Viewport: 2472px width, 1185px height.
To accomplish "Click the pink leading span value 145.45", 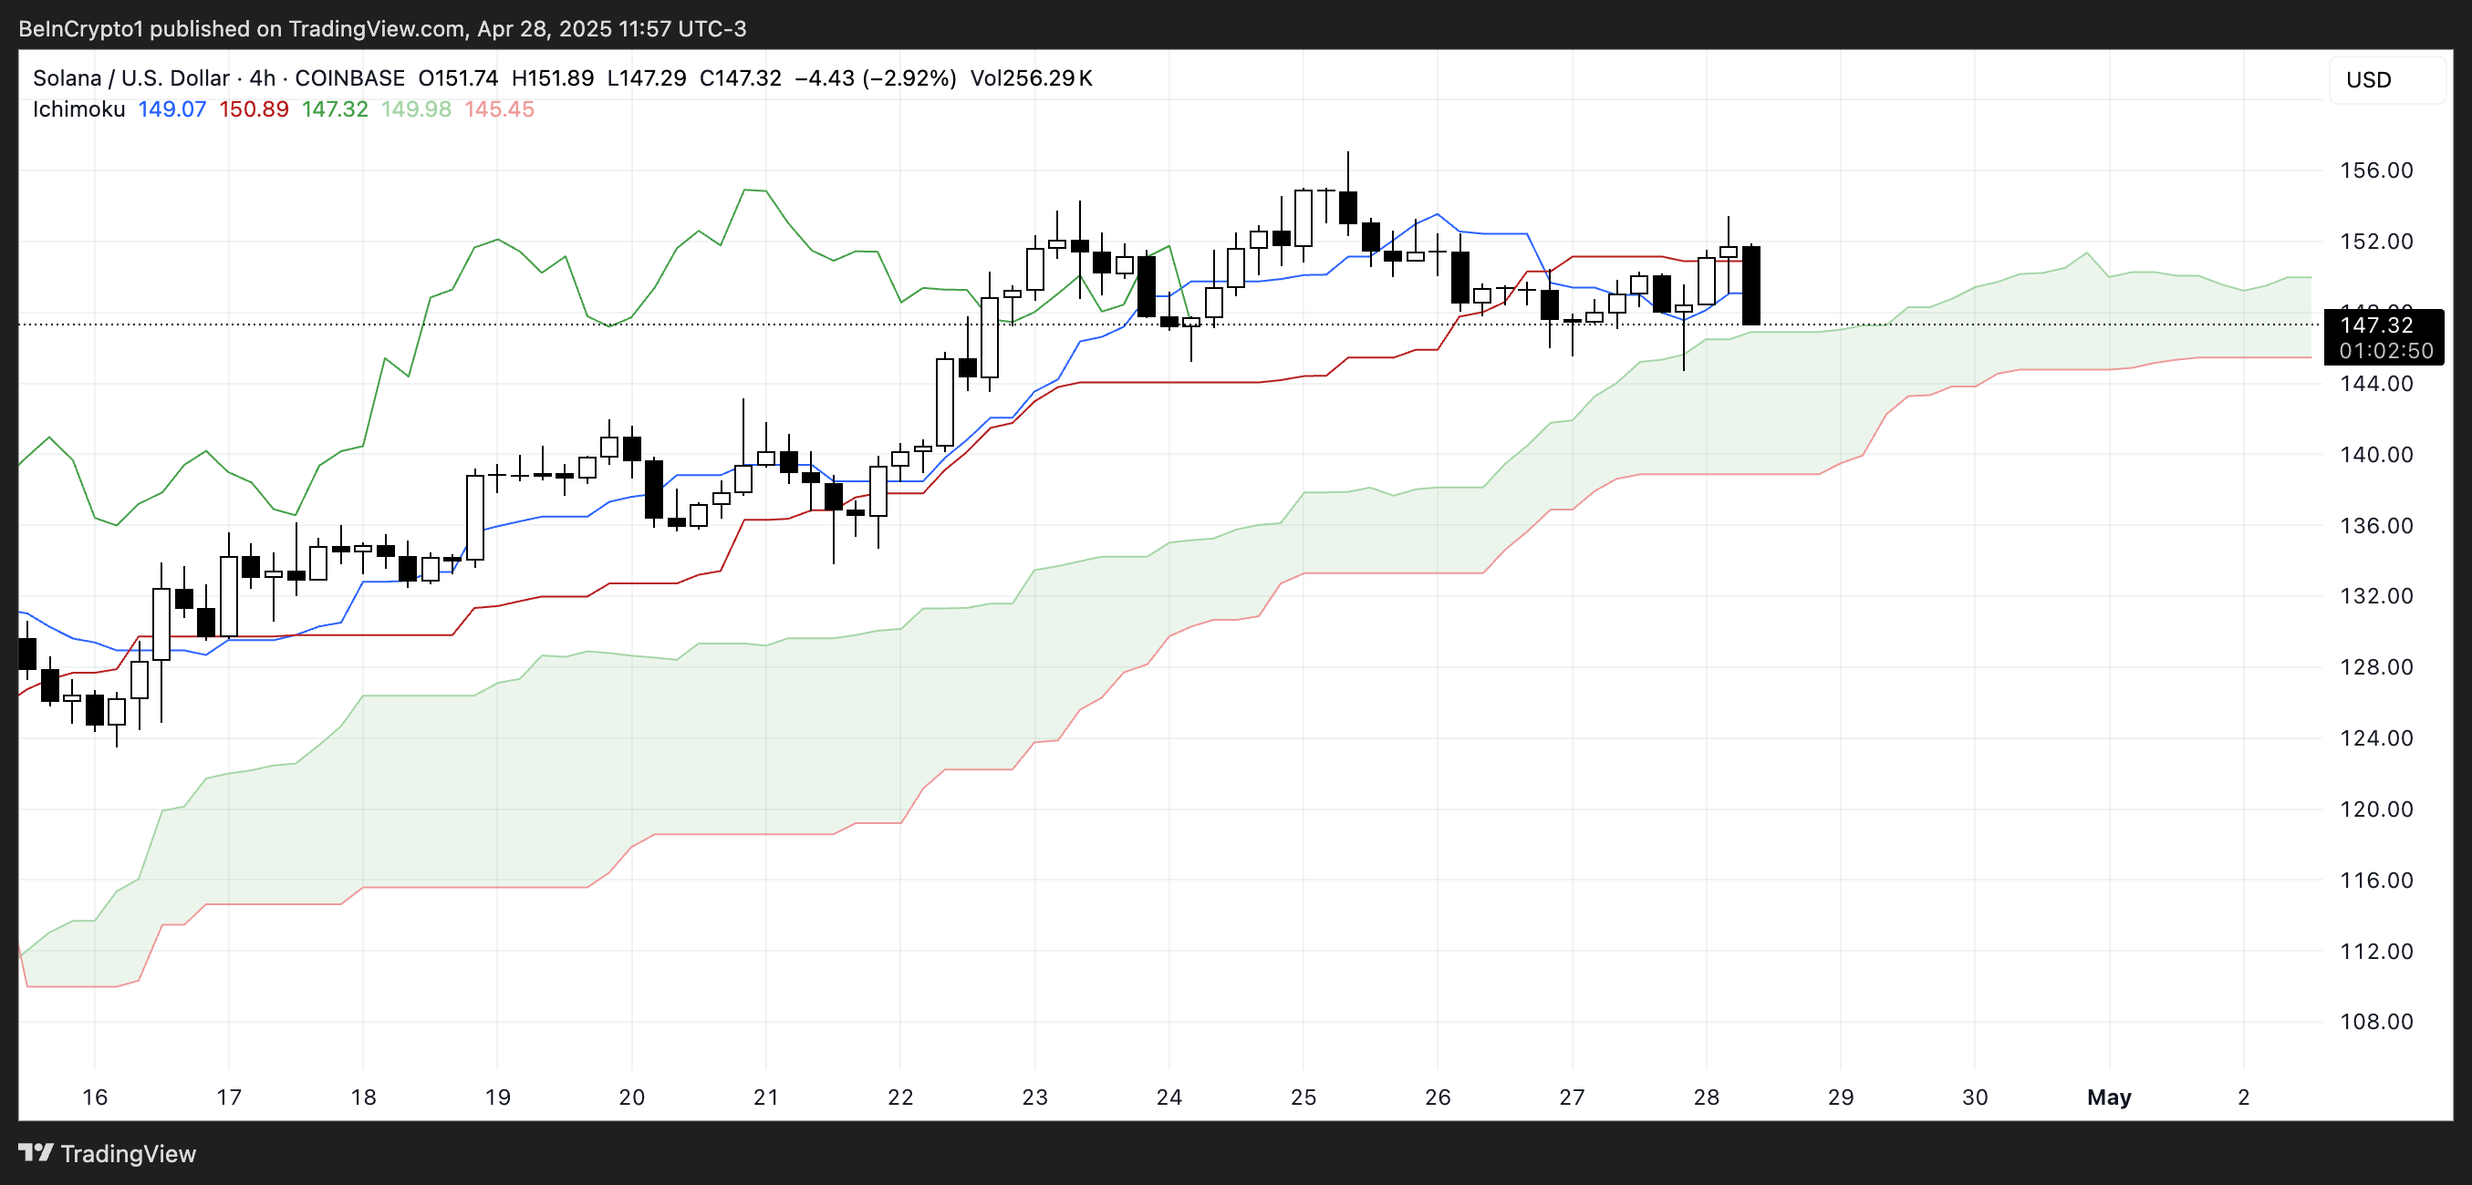I will (x=499, y=109).
